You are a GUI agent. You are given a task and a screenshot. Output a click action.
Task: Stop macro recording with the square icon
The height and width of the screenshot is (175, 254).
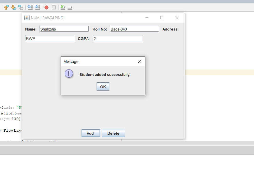click(54, 7)
